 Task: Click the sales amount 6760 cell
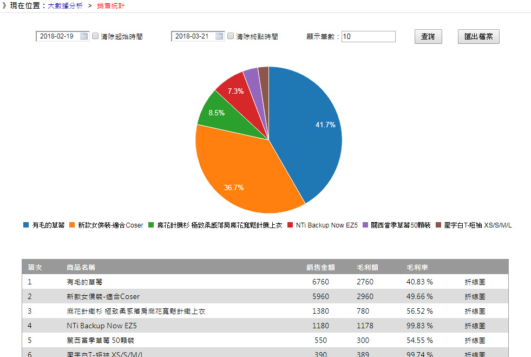pos(320,282)
